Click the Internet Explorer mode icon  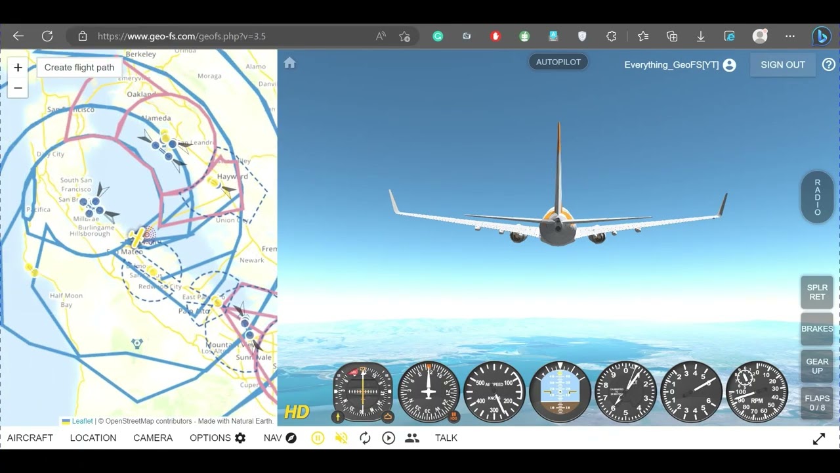pos(729,36)
